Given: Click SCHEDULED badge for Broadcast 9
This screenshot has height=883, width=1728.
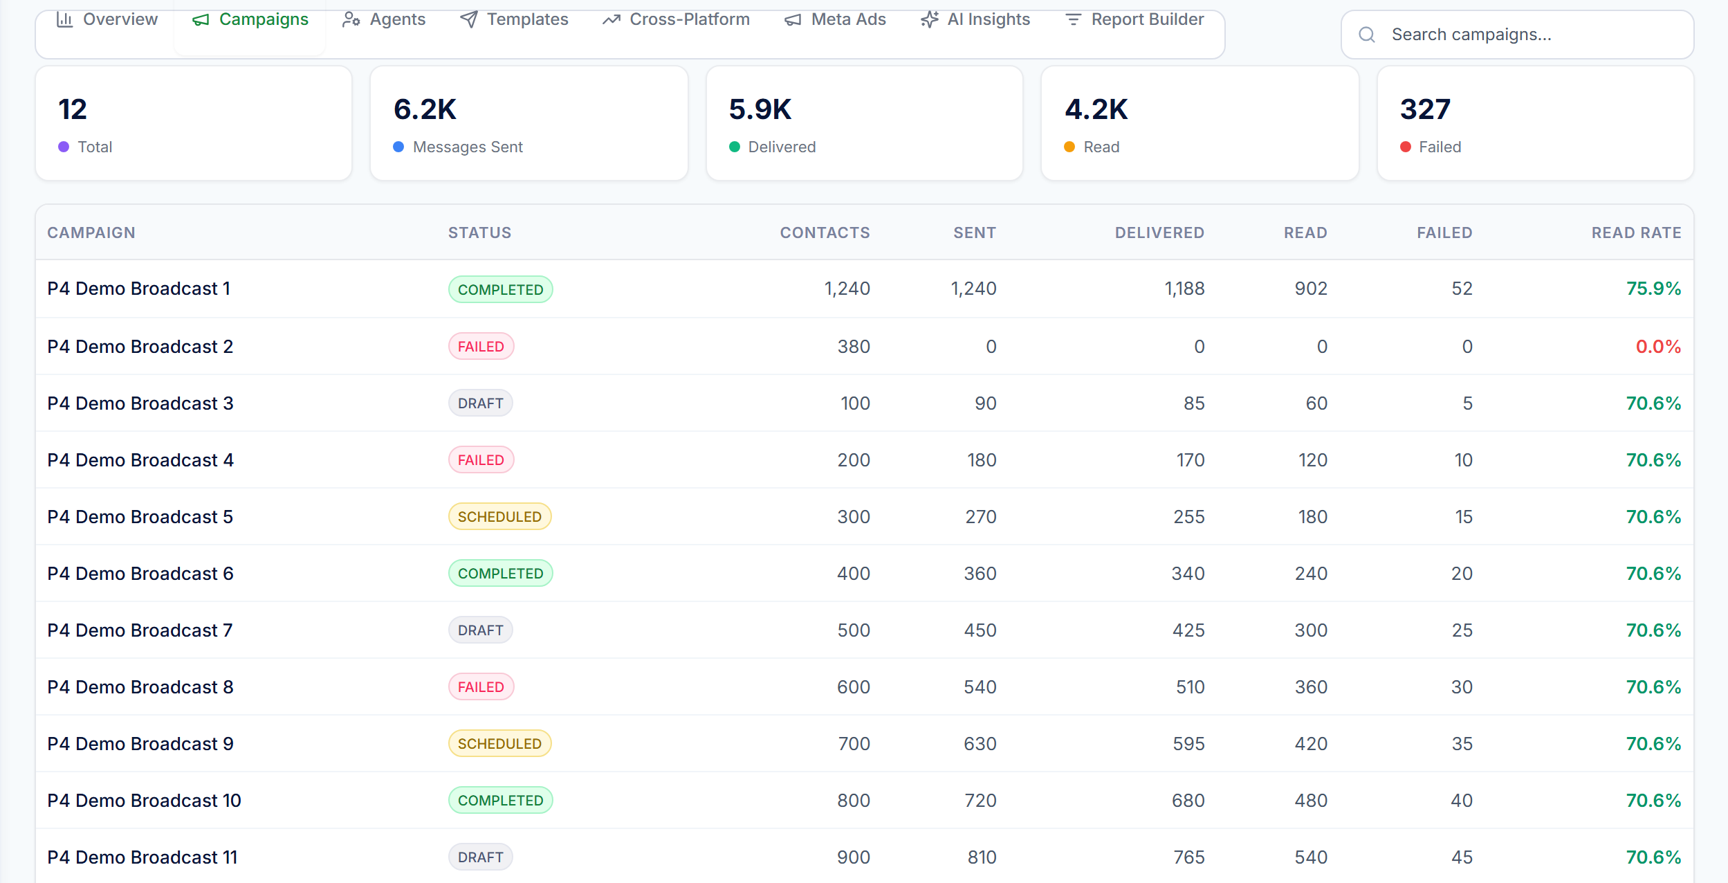Looking at the screenshot, I should click(499, 743).
